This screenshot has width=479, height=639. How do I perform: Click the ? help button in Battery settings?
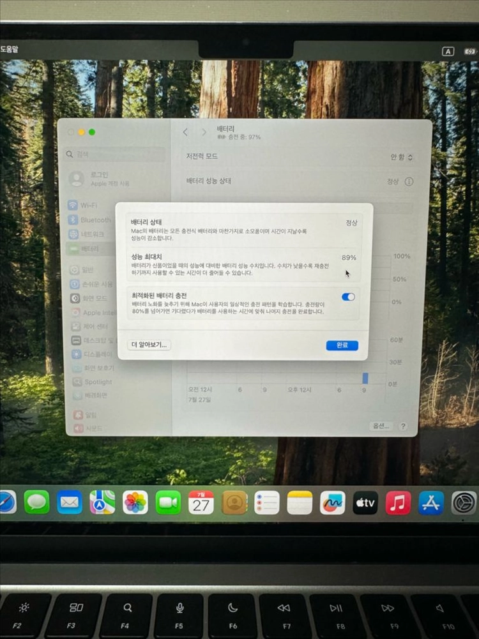(403, 426)
